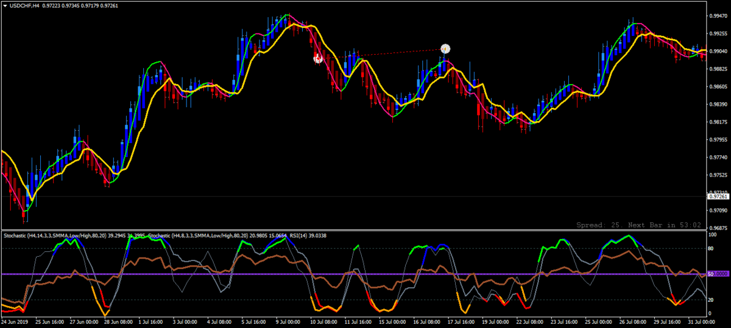
Task: Select the red sell trade arrow marker
Action: click(317, 58)
